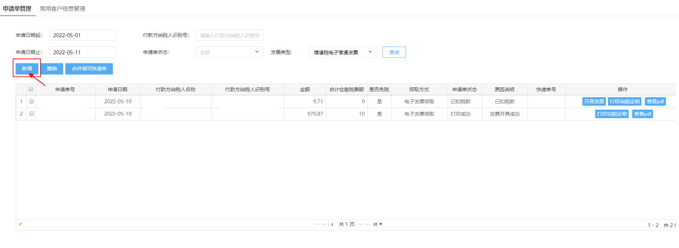This screenshot has height=248, width=679.
Task: Click the 已扣税款 status cell in row 1
Action: (x=464, y=102)
